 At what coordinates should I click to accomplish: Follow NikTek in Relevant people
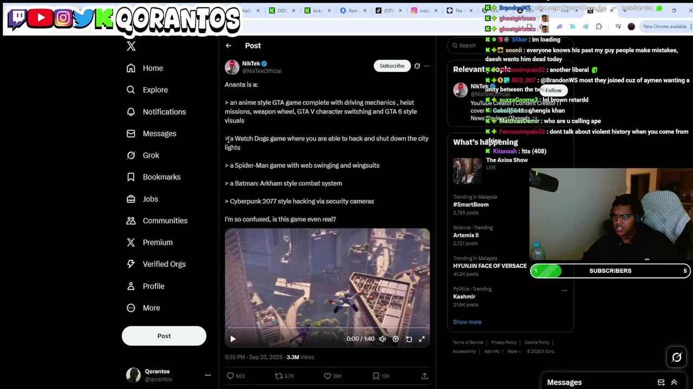point(553,90)
